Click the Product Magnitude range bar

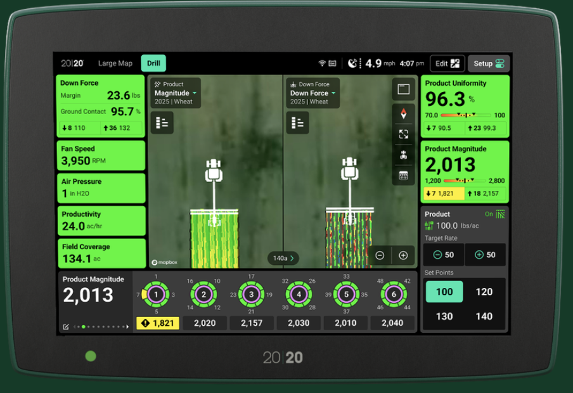point(465,181)
